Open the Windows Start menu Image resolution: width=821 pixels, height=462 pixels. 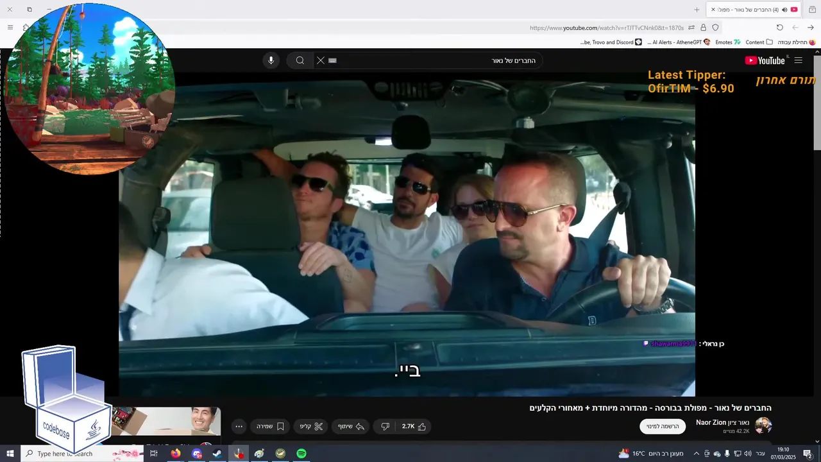point(10,454)
